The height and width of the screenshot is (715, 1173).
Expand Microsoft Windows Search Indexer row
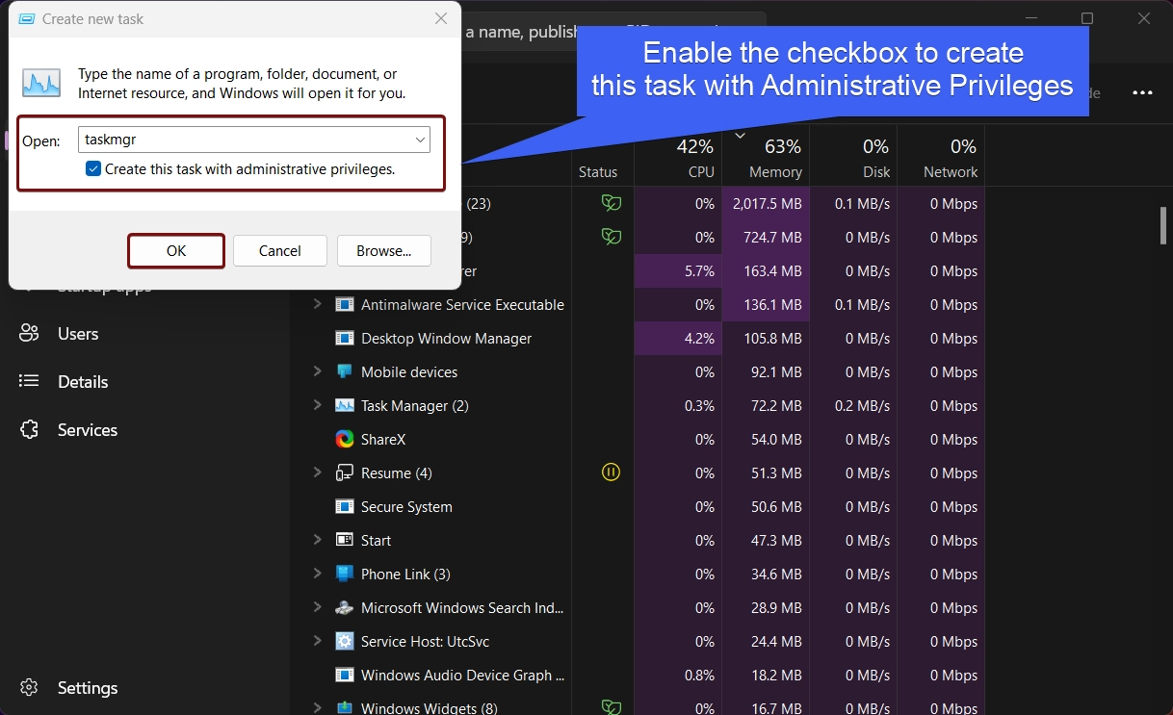pos(317,607)
